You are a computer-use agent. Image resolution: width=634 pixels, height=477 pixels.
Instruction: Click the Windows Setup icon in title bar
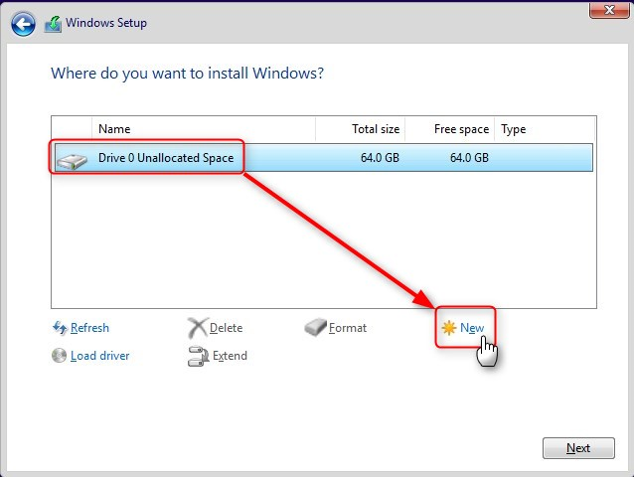[53, 24]
